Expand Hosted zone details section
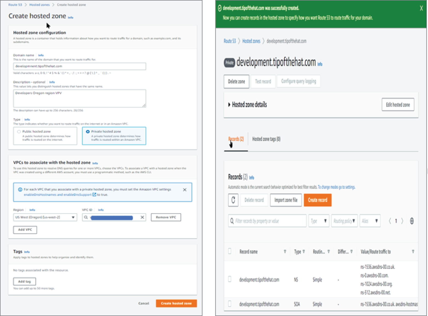This screenshot has width=428, height=316. click(229, 105)
